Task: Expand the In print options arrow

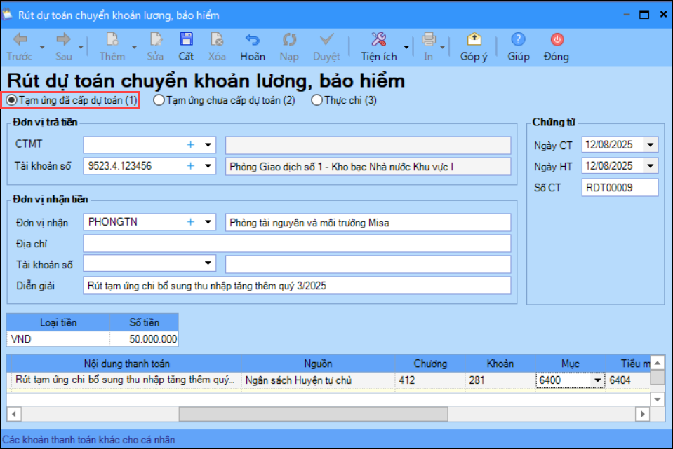Action: (442, 47)
